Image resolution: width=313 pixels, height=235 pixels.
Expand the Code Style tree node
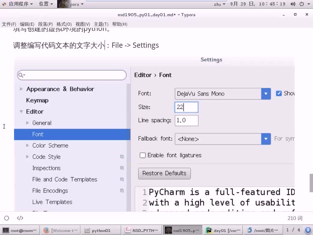pos(27,157)
